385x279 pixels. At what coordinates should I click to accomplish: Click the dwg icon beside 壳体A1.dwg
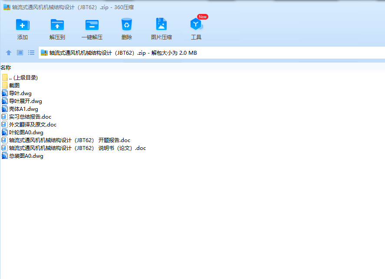(5, 109)
